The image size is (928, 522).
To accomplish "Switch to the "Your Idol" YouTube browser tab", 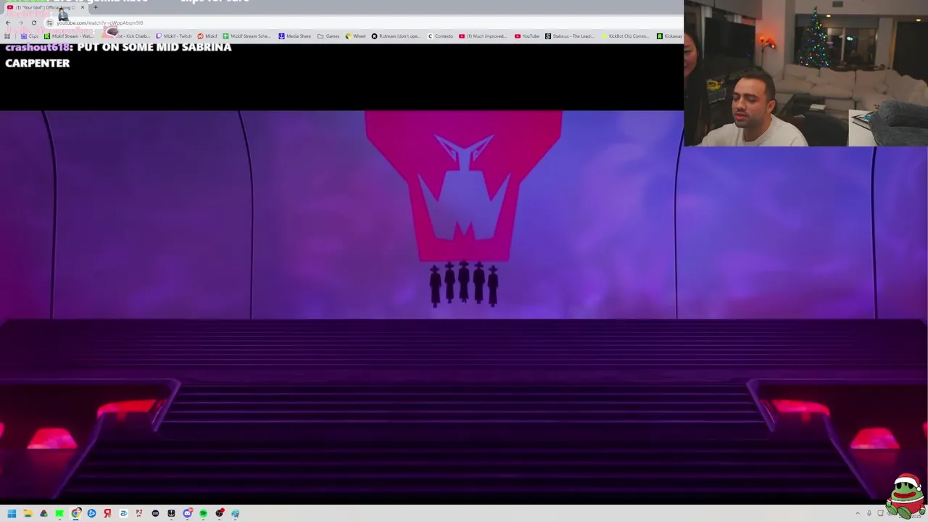I will [x=43, y=7].
